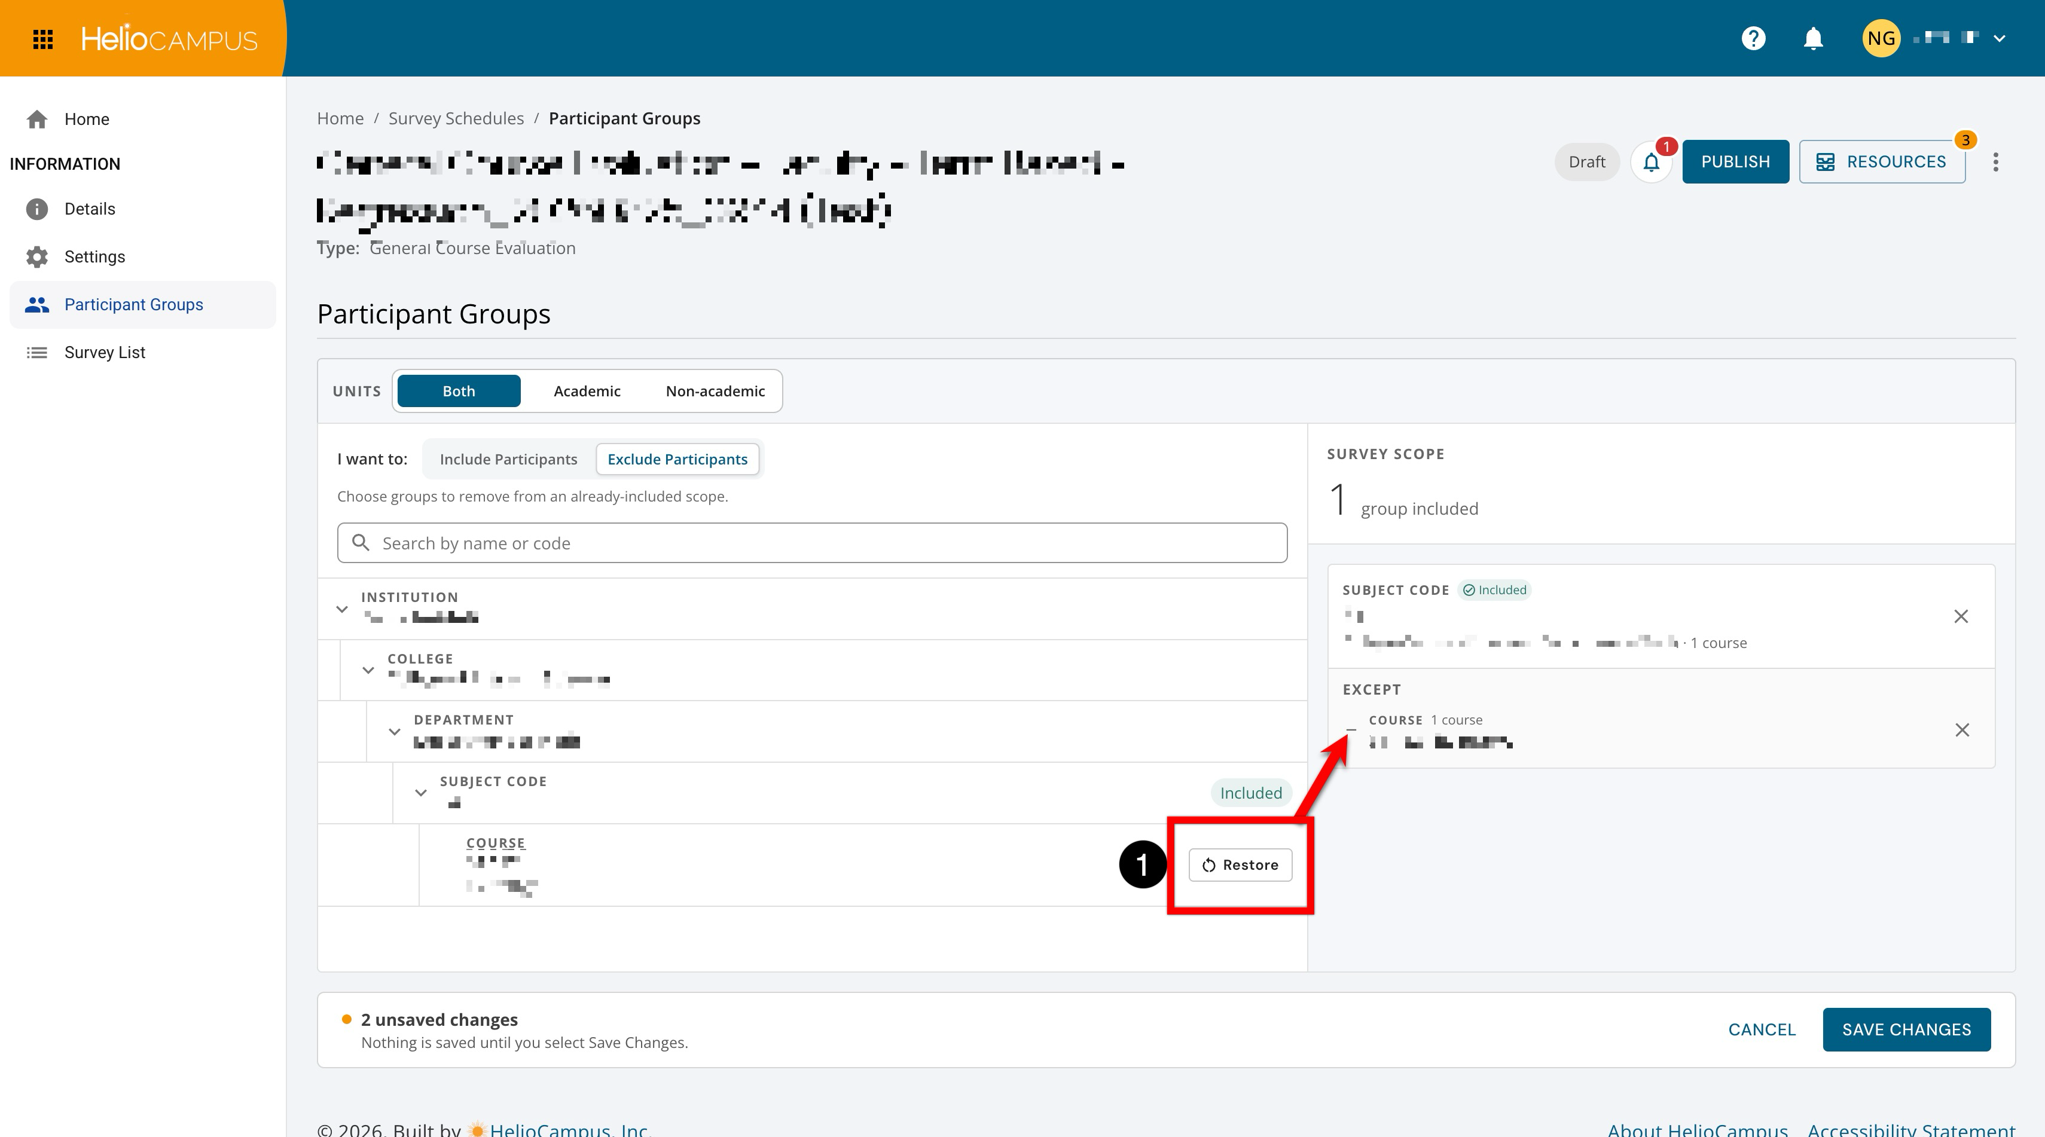
Task: Click the Draft status chip
Action: coord(1586,162)
